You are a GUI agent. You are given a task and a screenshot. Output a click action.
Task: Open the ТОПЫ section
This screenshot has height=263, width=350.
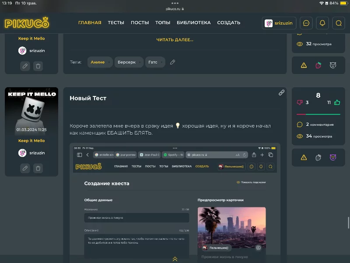click(163, 23)
